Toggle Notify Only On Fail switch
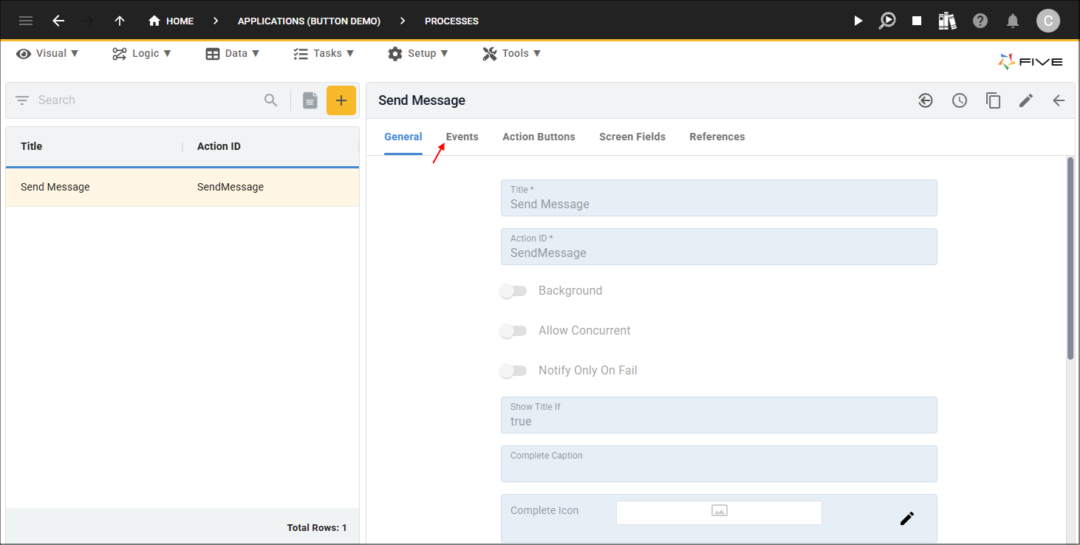Viewport: 1080px width, 545px height. click(x=513, y=371)
